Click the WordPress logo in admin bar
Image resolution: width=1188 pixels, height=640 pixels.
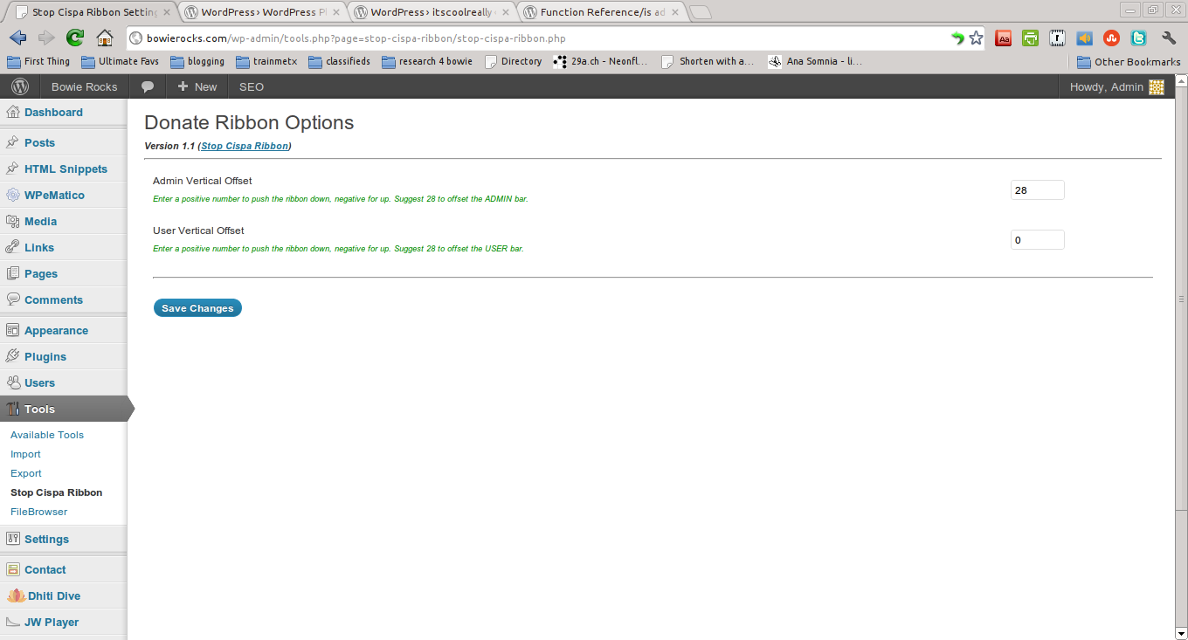click(20, 86)
